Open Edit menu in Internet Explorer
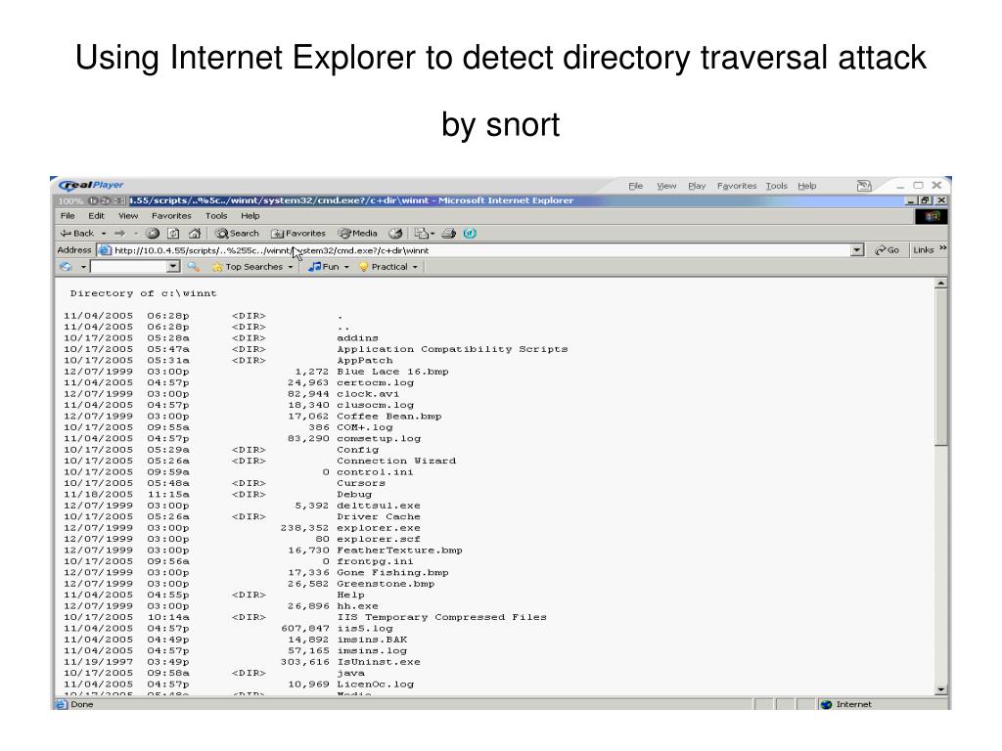Image resolution: width=1002 pixels, height=751 pixels. coord(97,216)
